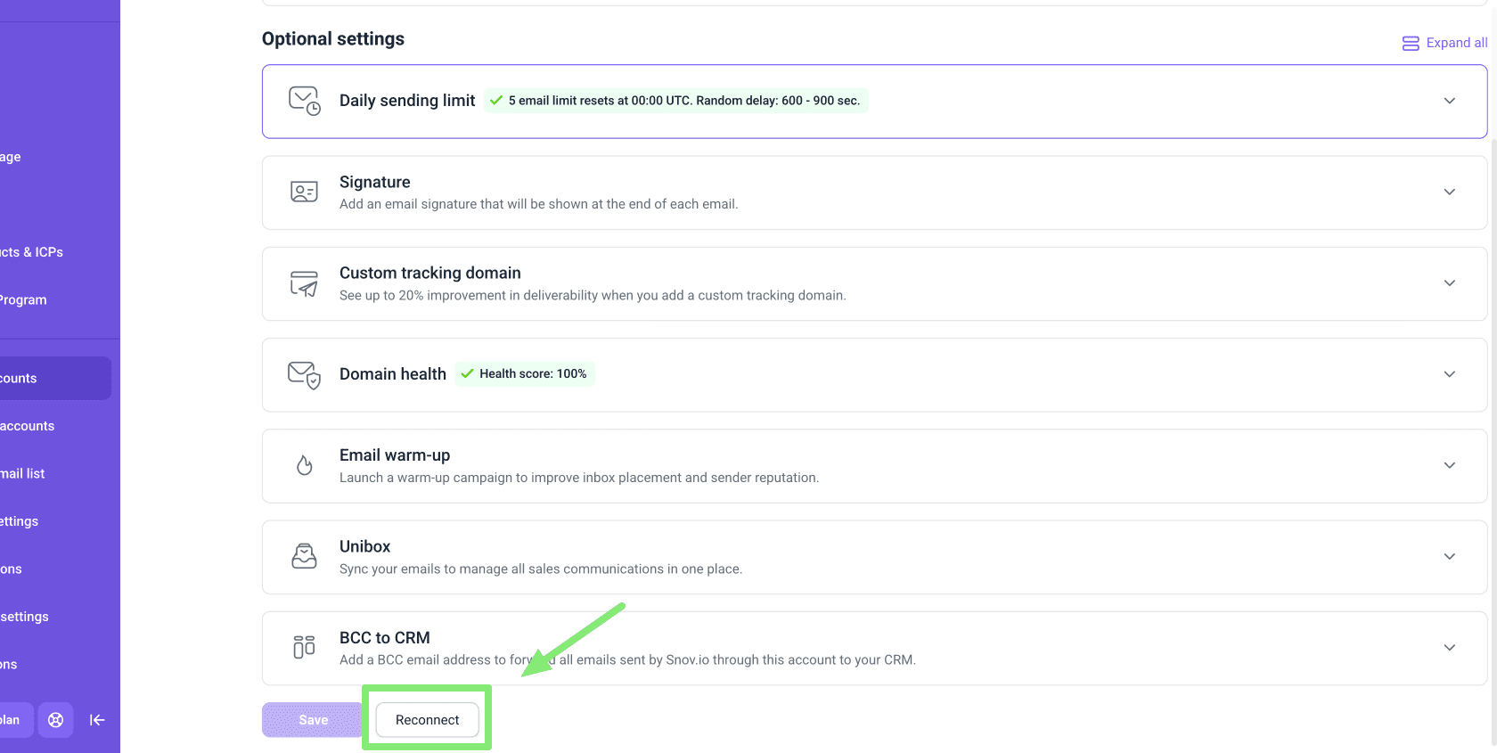1497x753 pixels.
Task: Expand the Custom tracking domain chevron
Action: (1450, 283)
